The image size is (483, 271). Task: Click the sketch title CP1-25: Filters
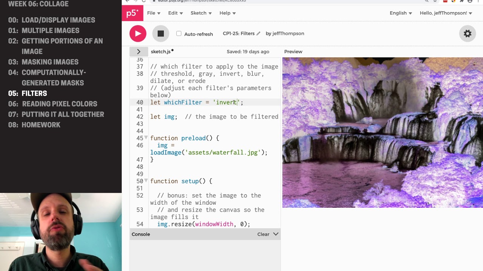tap(238, 33)
